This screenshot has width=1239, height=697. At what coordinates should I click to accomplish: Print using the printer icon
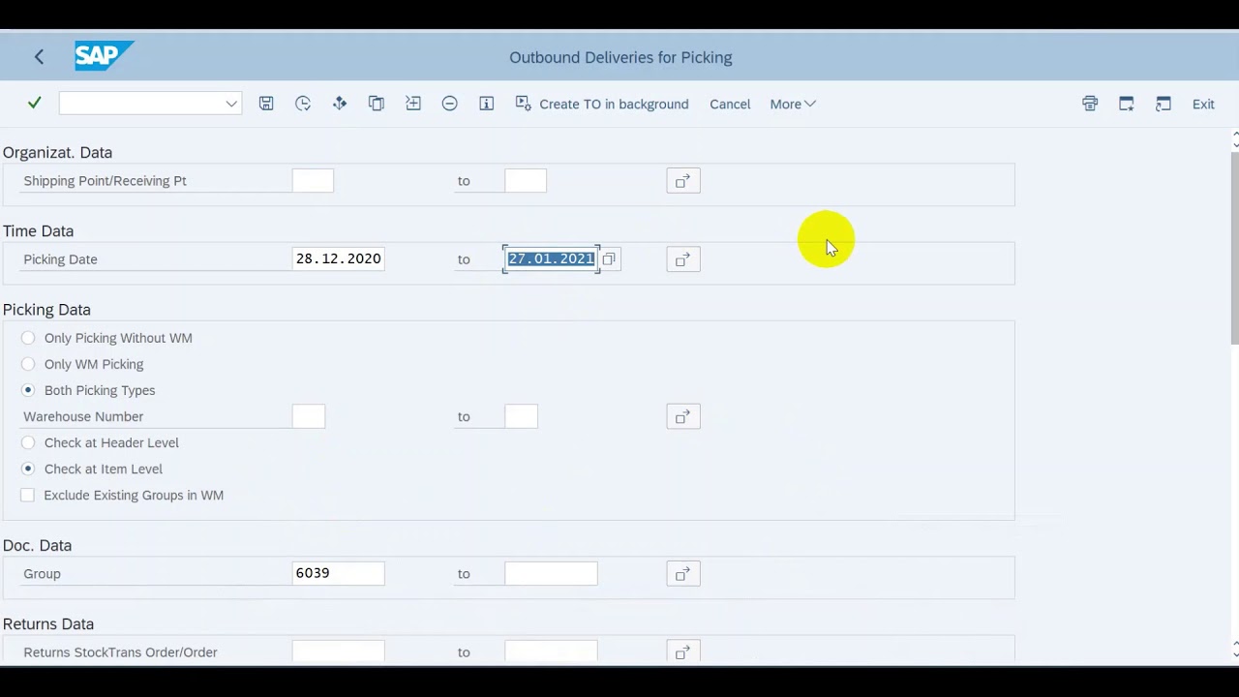(x=1090, y=104)
